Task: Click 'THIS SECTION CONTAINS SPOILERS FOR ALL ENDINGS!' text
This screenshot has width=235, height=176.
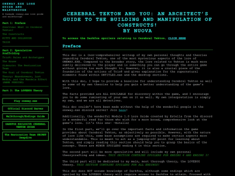Action: tap(118, 165)
